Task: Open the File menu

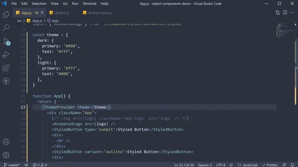Action: 14,4
